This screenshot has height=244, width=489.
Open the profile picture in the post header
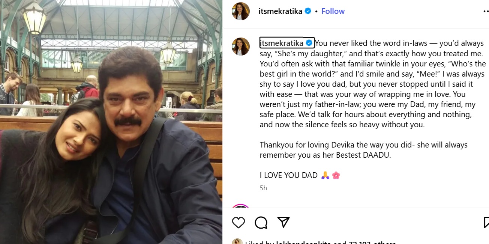point(241,11)
